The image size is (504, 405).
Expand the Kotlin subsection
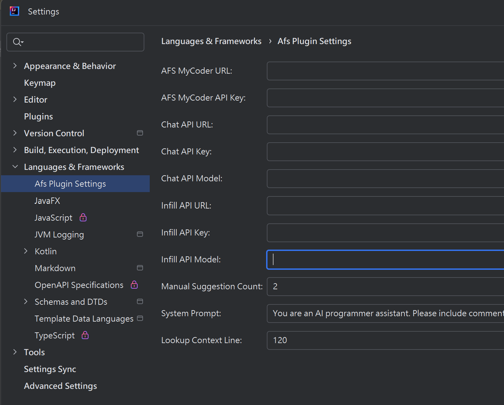[x=26, y=251]
